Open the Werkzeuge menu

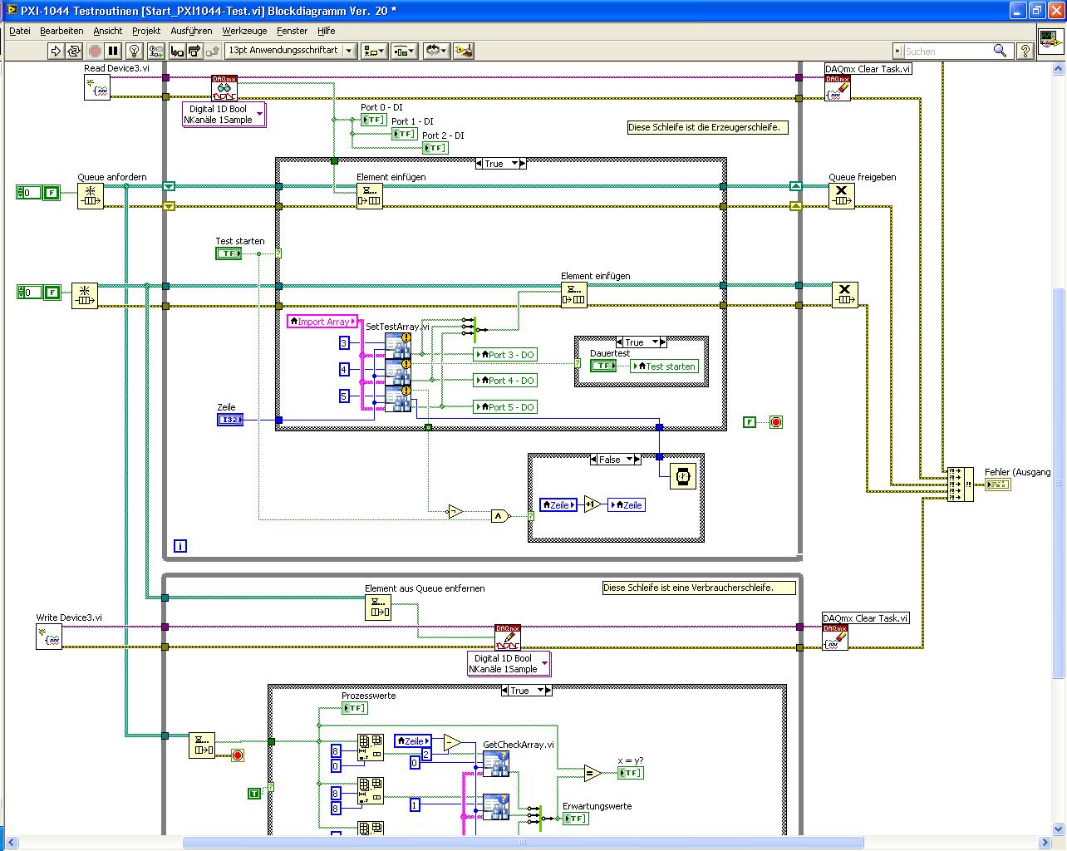point(244,31)
